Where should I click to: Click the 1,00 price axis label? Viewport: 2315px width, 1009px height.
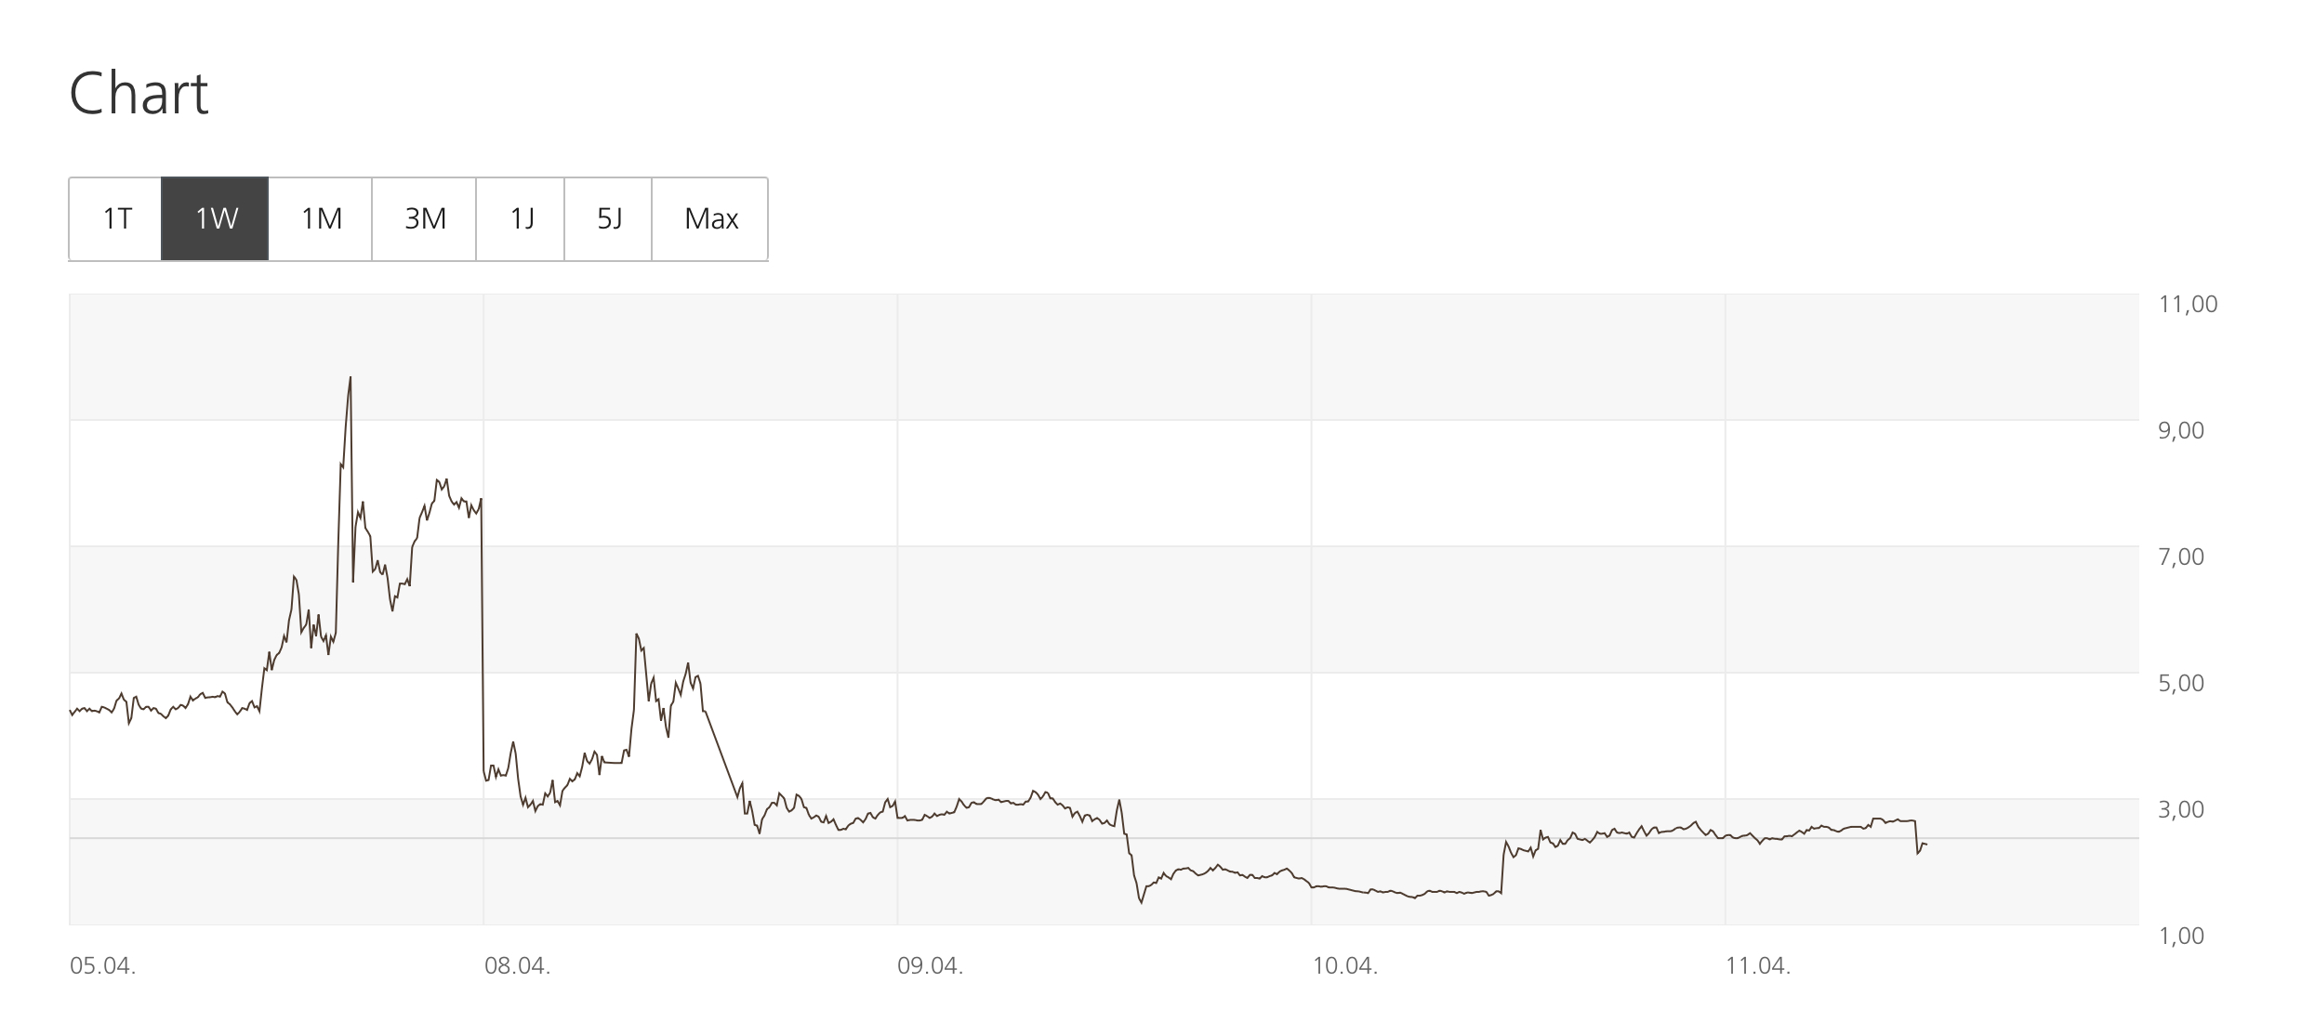point(2181,936)
